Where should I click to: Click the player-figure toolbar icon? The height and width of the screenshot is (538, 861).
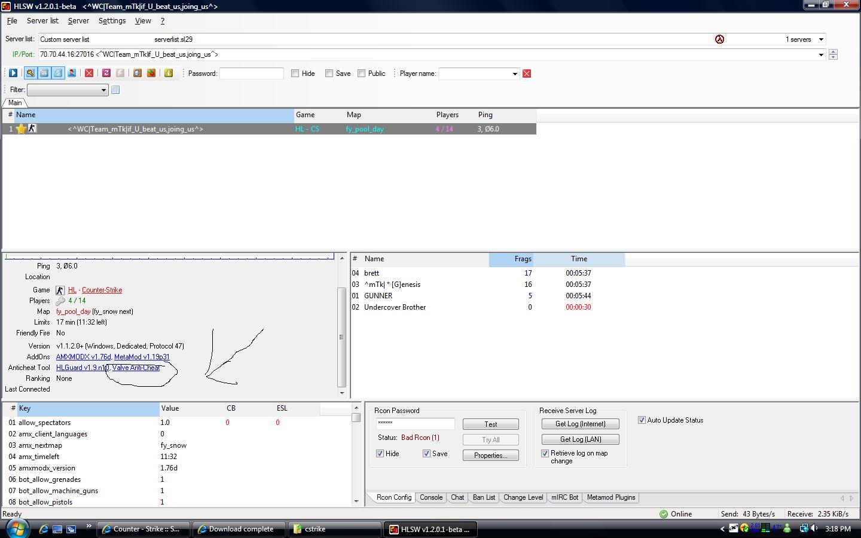pyautogui.click(x=72, y=73)
